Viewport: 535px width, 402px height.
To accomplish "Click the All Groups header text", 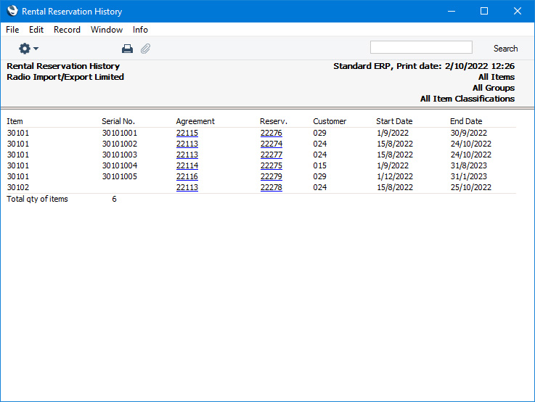I will pyautogui.click(x=494, y=88).
